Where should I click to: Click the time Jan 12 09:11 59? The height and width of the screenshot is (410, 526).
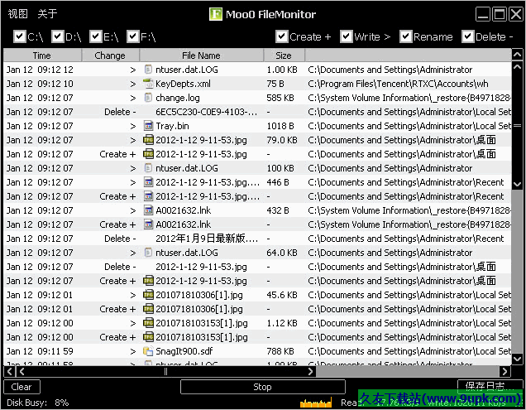coord(40,351)
